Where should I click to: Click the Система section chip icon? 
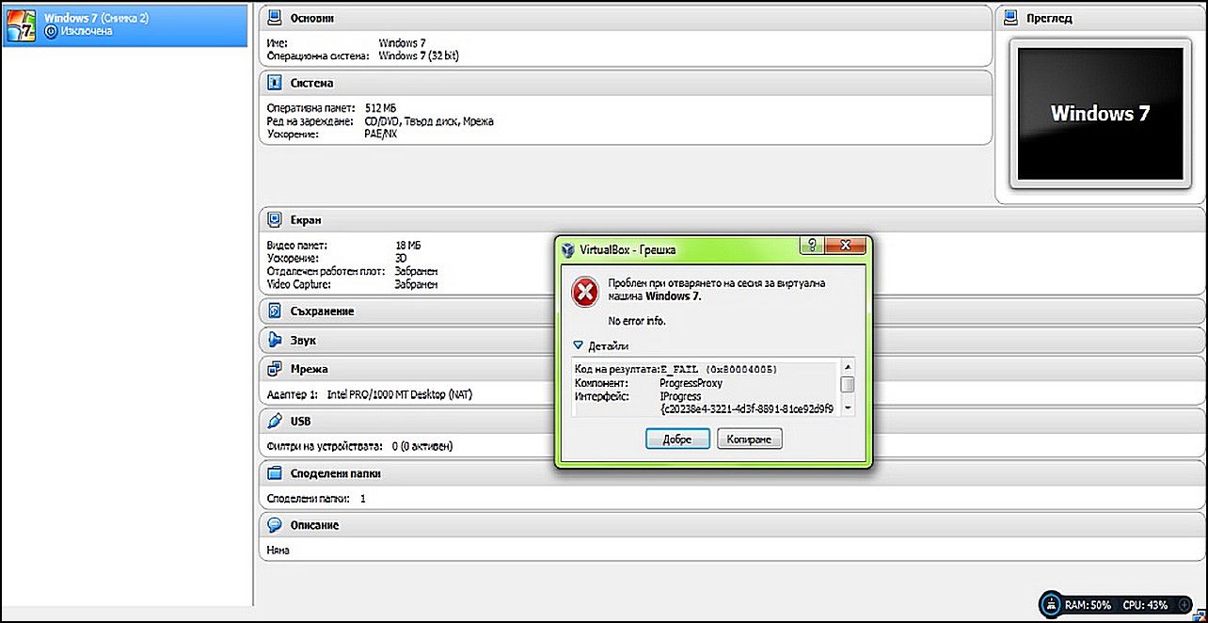tap(275, 83)
